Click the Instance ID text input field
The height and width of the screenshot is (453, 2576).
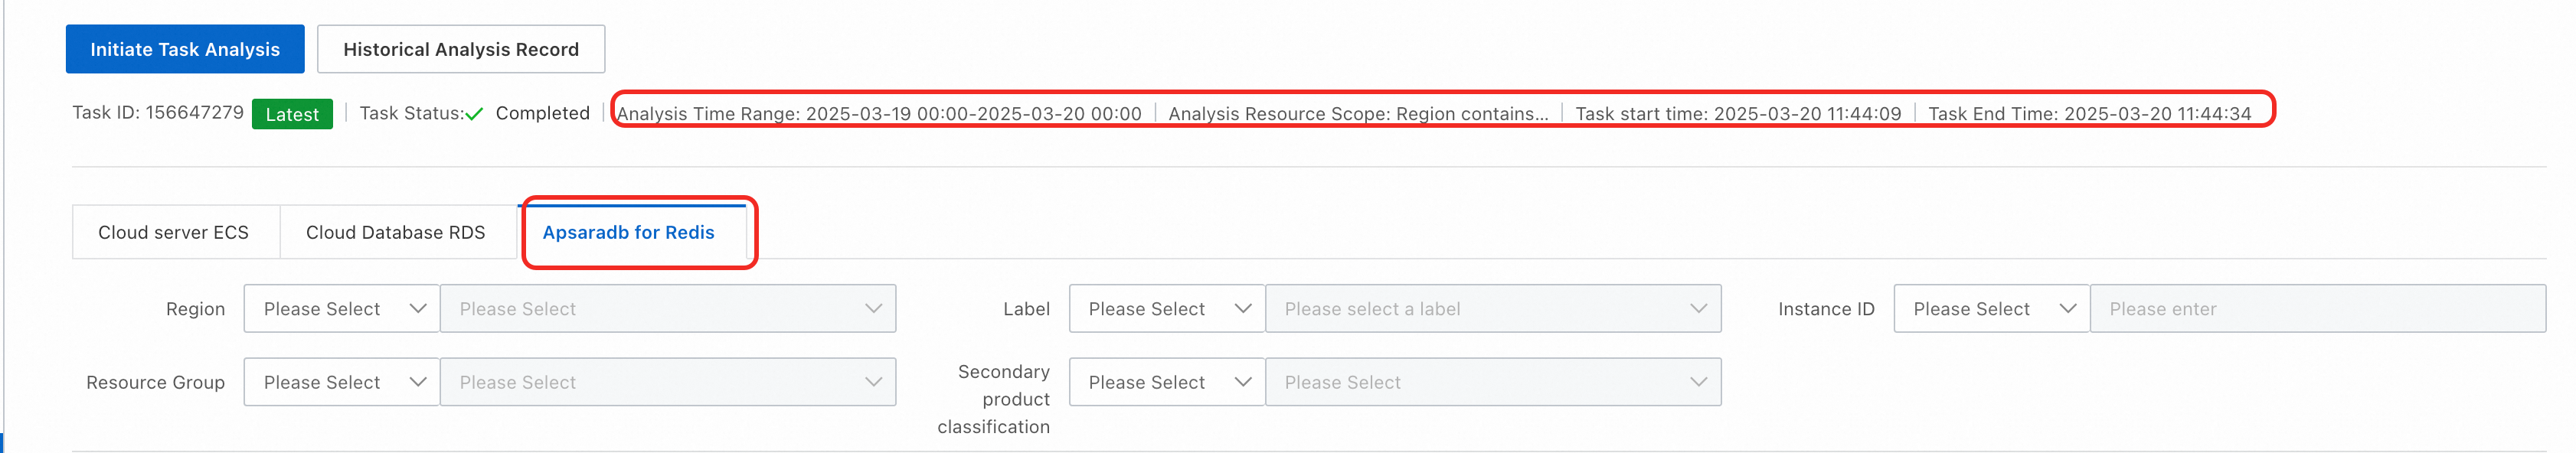[2316, 309]
